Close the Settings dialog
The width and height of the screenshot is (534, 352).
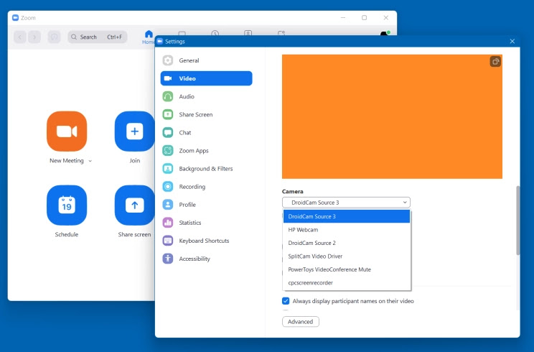[x=512, y=41]
